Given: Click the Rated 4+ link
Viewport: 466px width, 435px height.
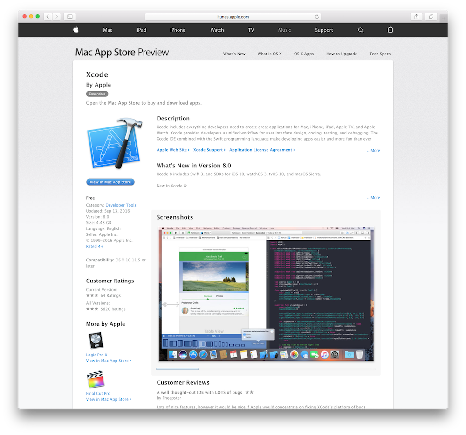Looking at the screenshot, I should (95, 246).
